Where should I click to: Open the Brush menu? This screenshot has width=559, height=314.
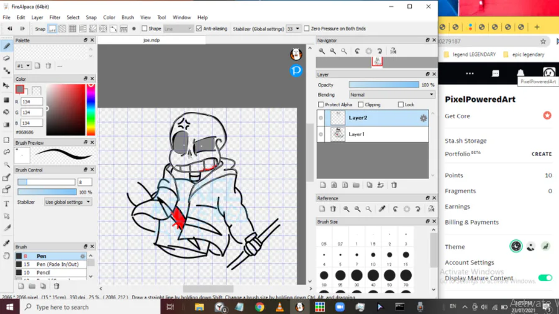click(127, 17)
